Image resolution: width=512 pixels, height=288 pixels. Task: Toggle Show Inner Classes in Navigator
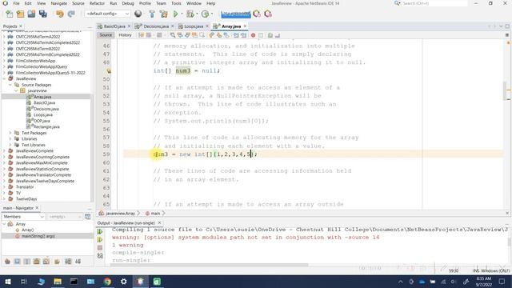coord(46,262)
